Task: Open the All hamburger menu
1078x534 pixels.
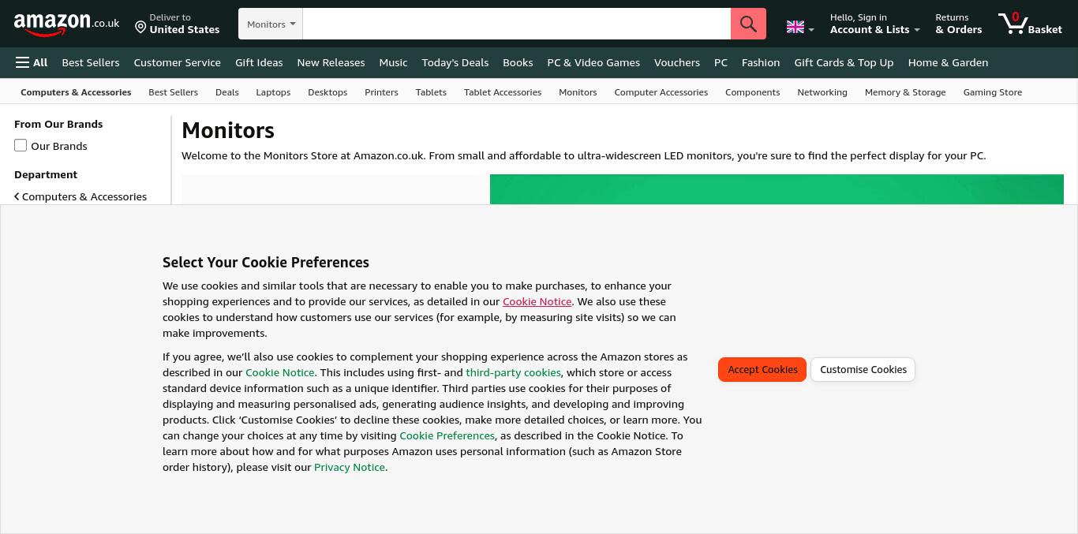Action: point(32,62)
